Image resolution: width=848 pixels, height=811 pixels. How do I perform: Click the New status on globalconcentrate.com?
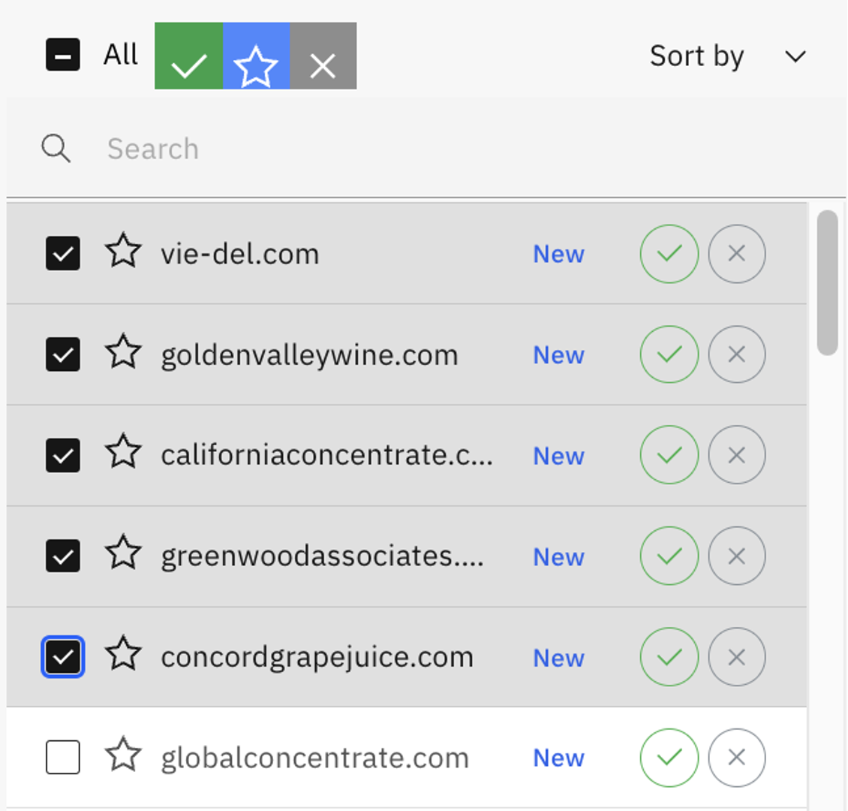click(x=558, y=758)
